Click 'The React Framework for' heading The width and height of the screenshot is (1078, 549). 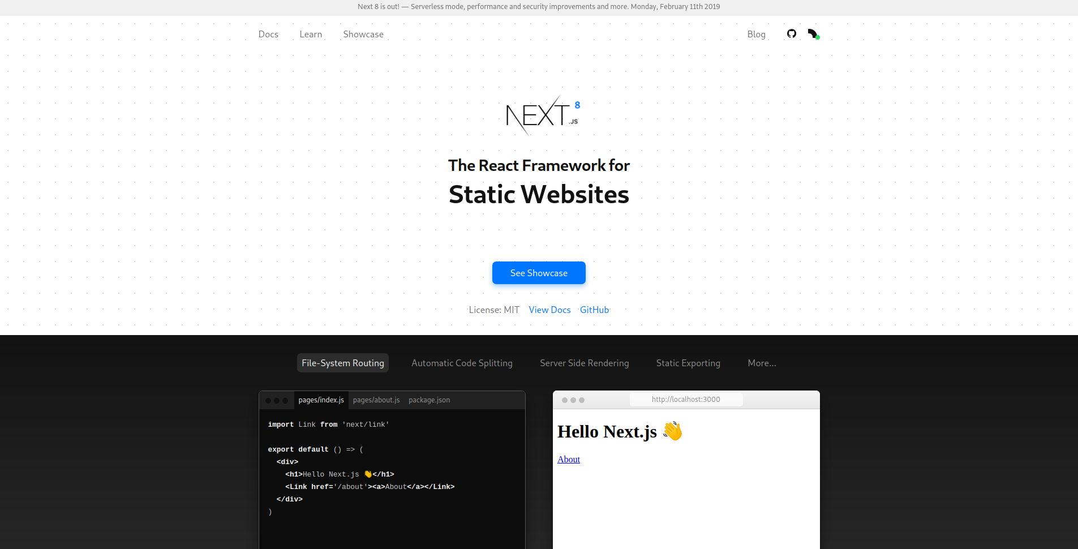[539, 165]
